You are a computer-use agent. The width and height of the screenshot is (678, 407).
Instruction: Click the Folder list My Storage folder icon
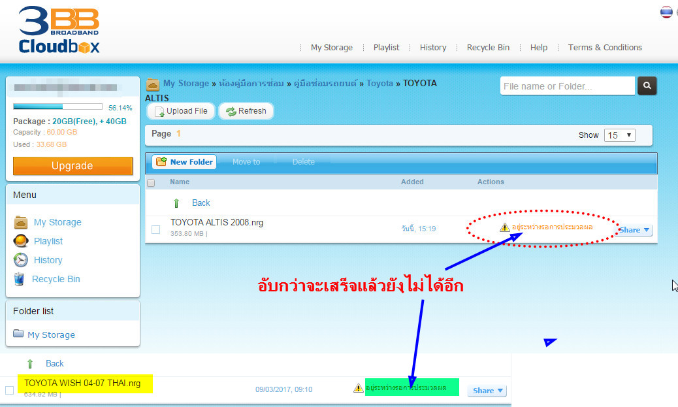click(x=18, y=333)
